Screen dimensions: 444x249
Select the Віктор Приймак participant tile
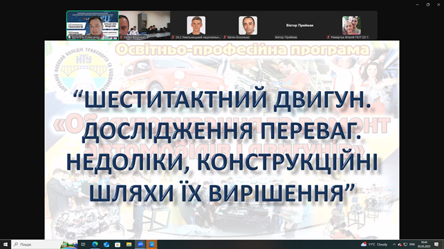pos(299,26)
